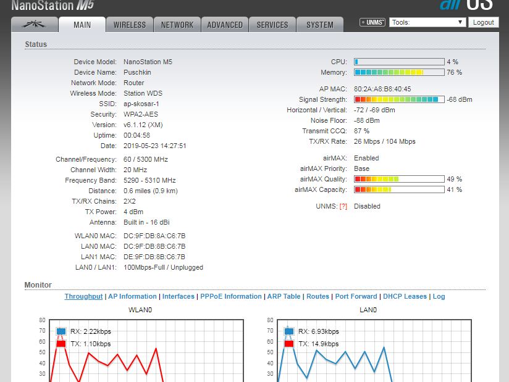Click the red TX legend swatch in WLAN0 chart
The height and width of the screenshot is (382, 509).
pyautogui.click(x=61, y=344)
